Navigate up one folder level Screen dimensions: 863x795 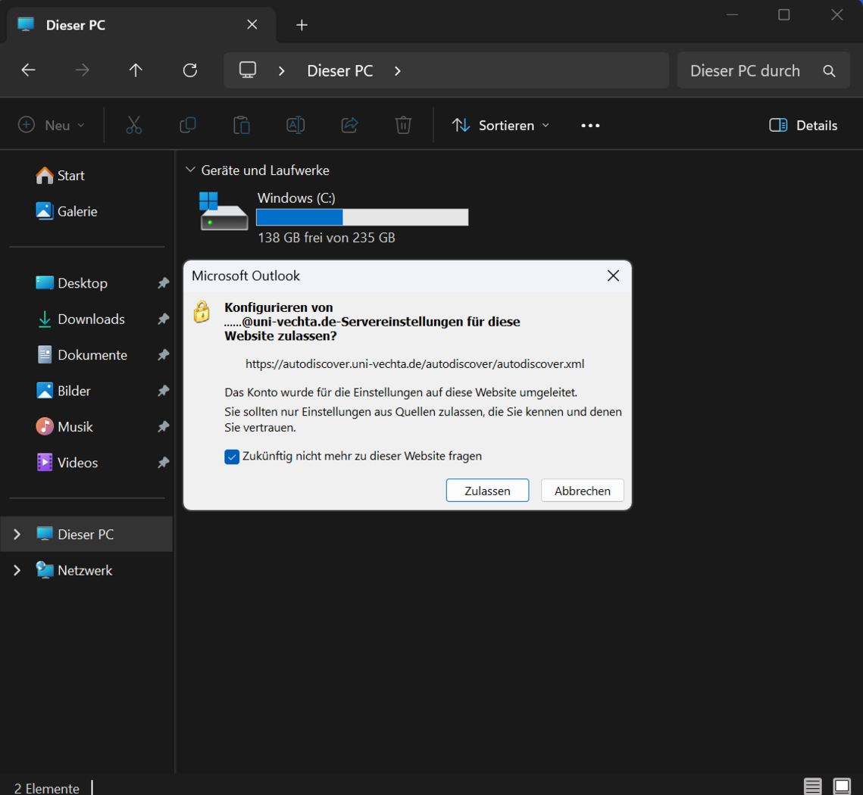point(136,70)
